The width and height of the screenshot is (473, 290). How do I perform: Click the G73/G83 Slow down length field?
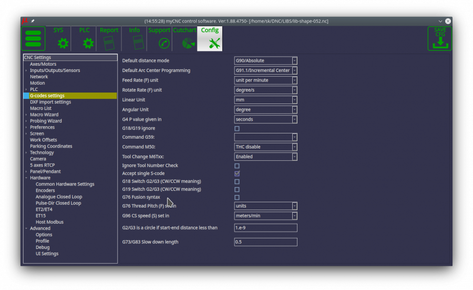(265, 242)
